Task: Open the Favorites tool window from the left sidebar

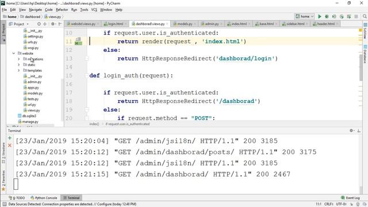Action: point(3,180)
